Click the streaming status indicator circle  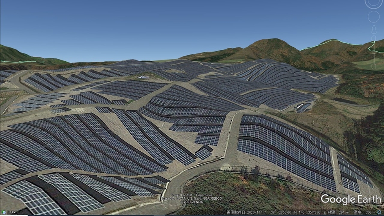(x=380, y=212)
